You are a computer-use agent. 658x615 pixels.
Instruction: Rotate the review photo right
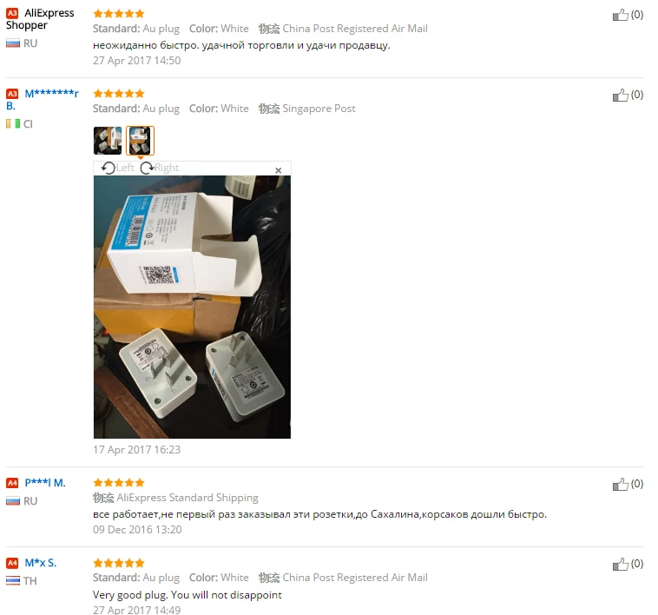[x=160, y=168]
